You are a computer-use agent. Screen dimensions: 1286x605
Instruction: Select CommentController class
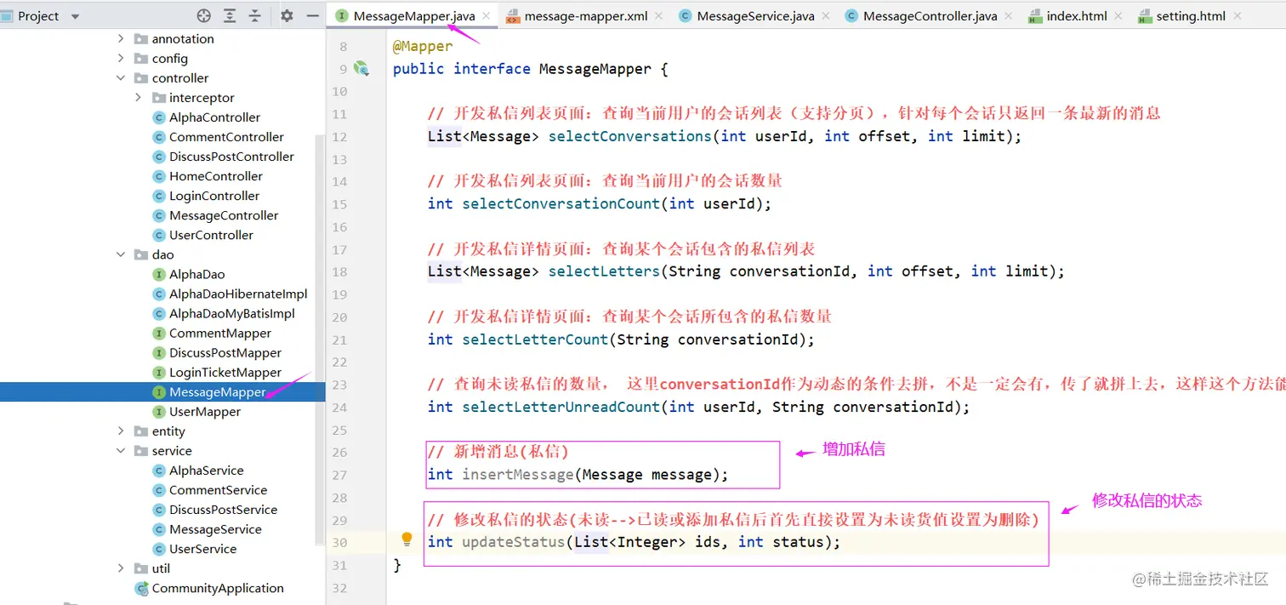(226, 137)
